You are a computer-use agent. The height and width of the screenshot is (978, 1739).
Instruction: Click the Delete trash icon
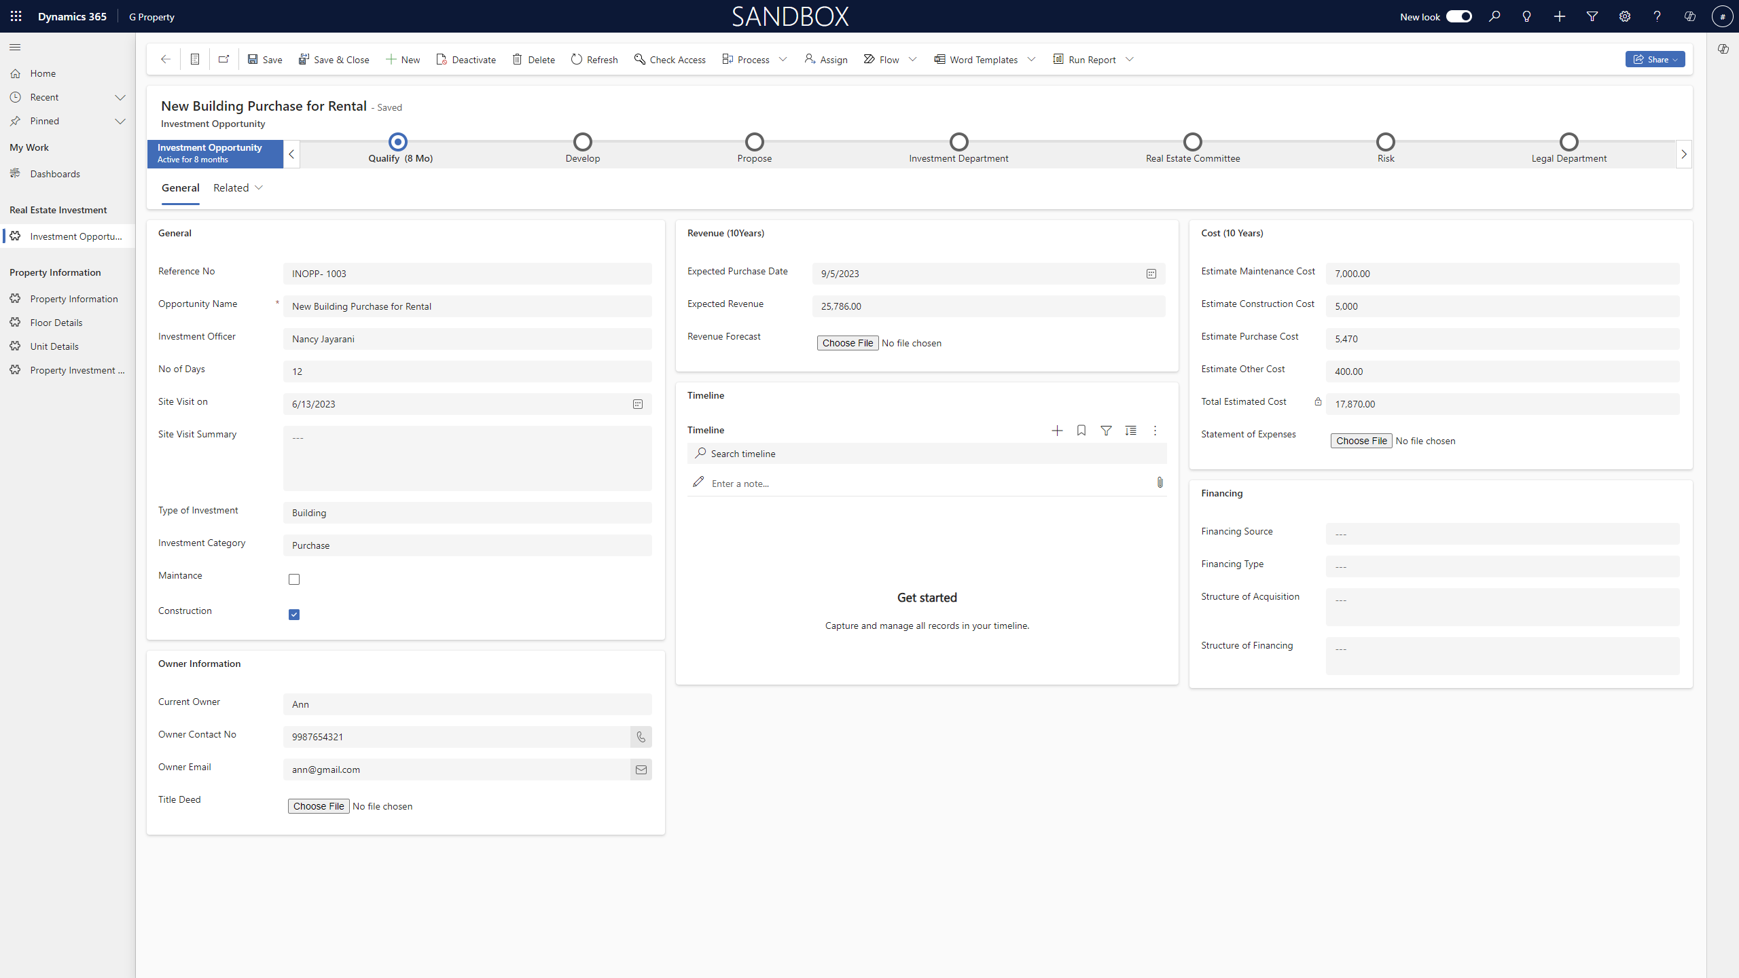(518, 60)
